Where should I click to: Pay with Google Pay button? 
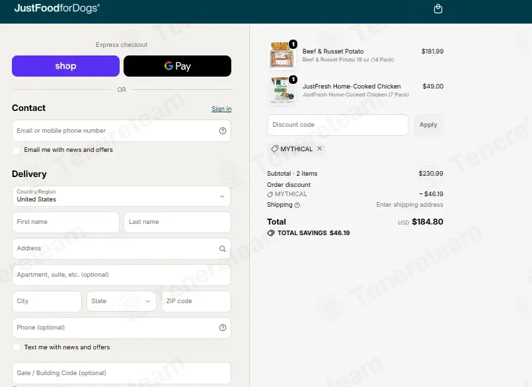point(178,66)
